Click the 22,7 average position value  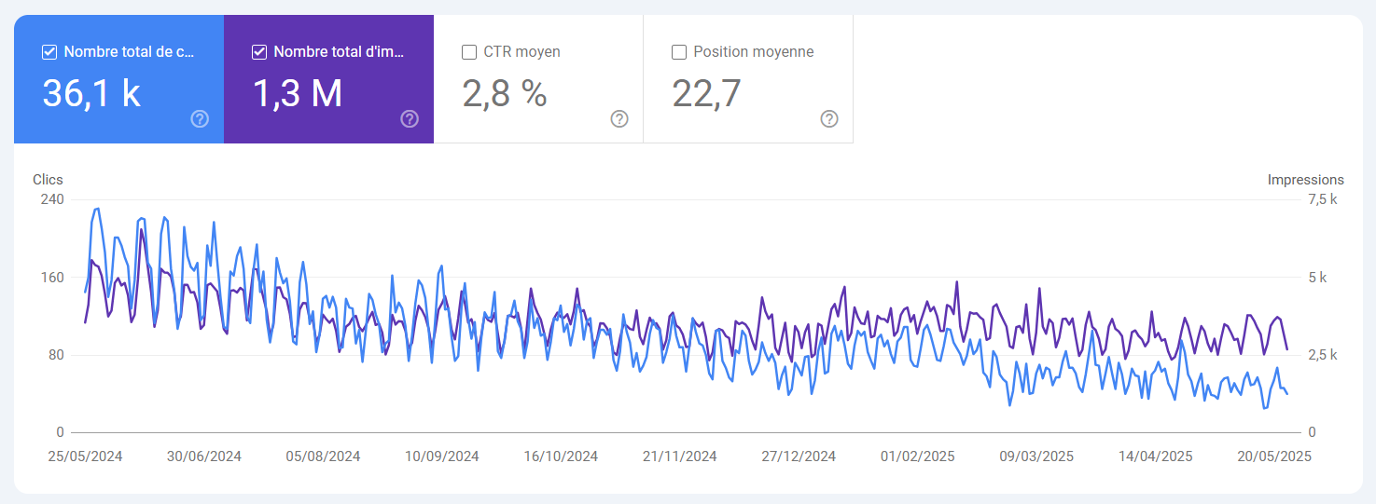[707, 93]
